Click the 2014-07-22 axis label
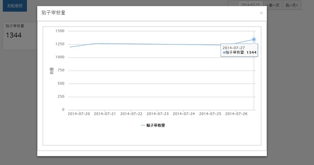The height and width of the screenshot is (165, 314). [131, 114]
